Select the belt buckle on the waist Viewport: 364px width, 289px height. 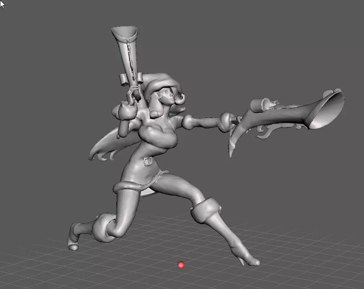[x=148, y=161]
